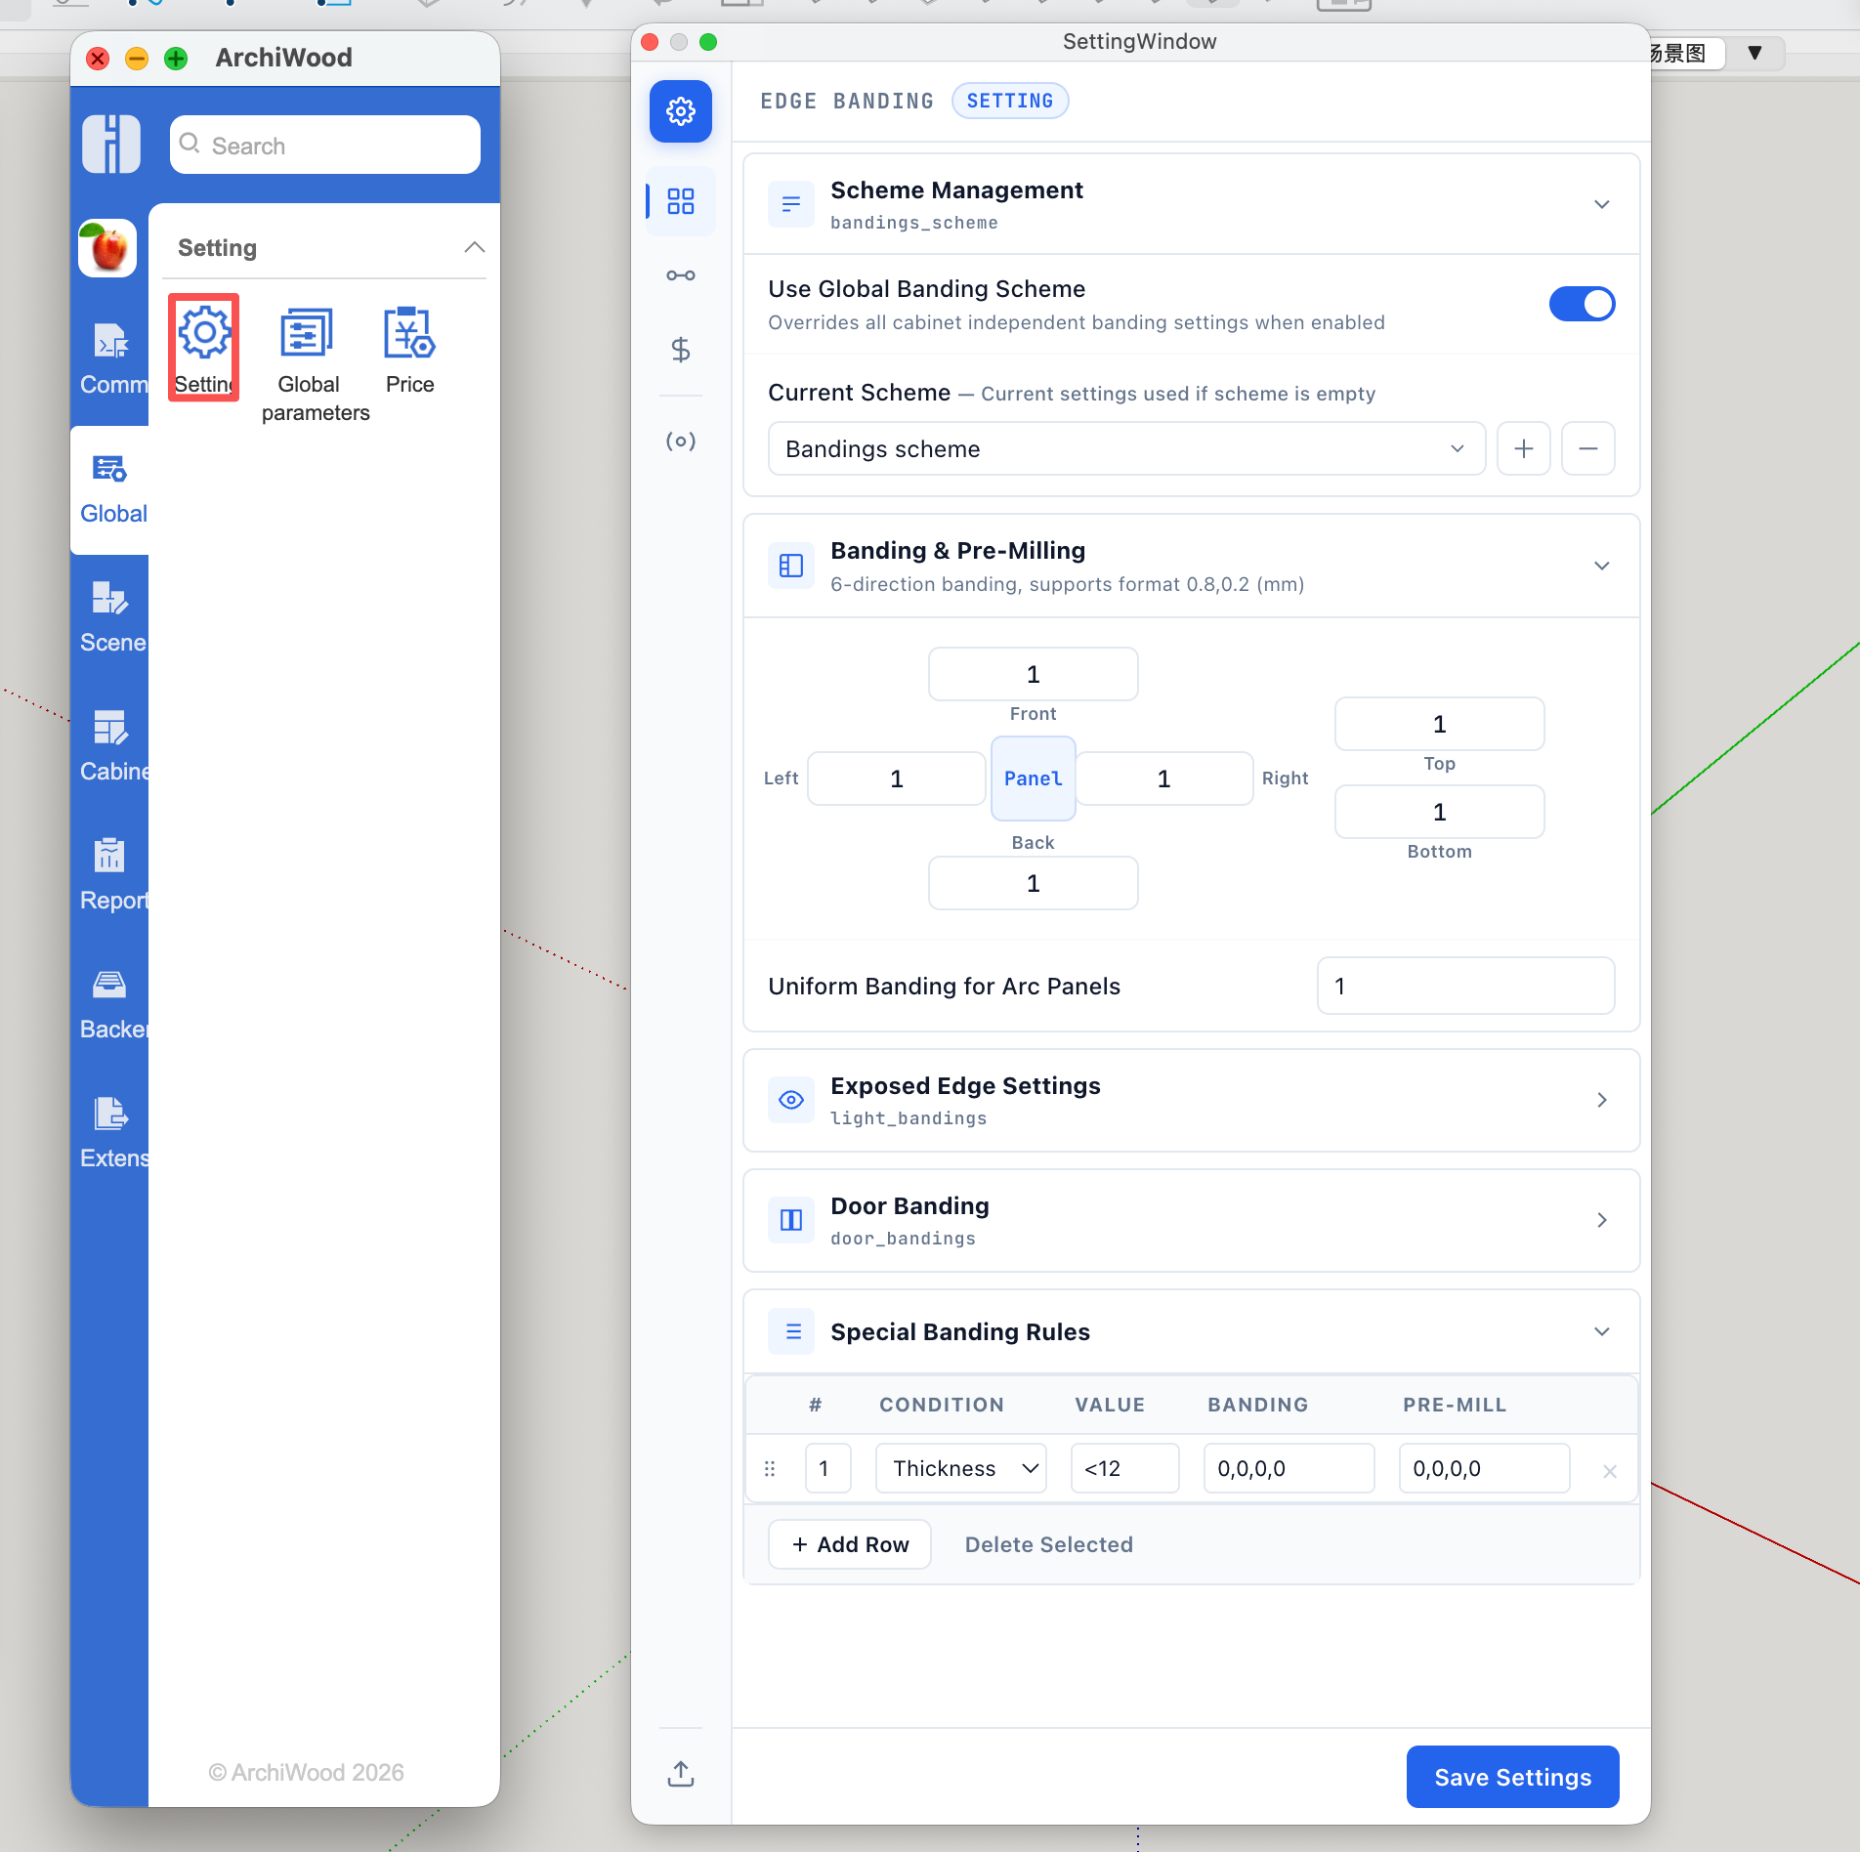Select the Global sidebar tab
Viewport: 1860px width, 1852px height.
pos(111,489)
